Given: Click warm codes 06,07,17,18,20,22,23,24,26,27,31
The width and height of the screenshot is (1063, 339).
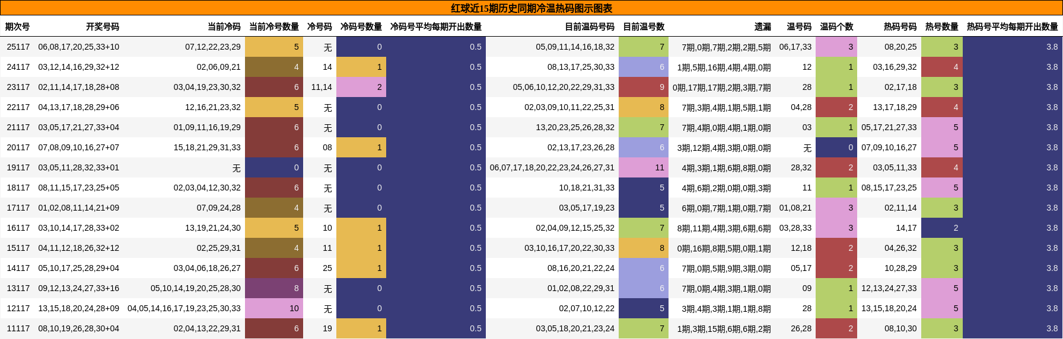Looking at the screenshot, I should [x=552, y=167].
